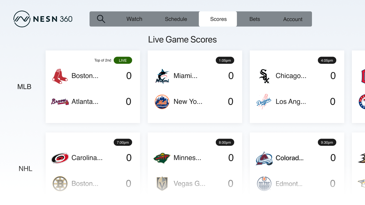Select the Colorado Avalanche logo
Viewport: 365px width, 205px height.
point(264,158)
